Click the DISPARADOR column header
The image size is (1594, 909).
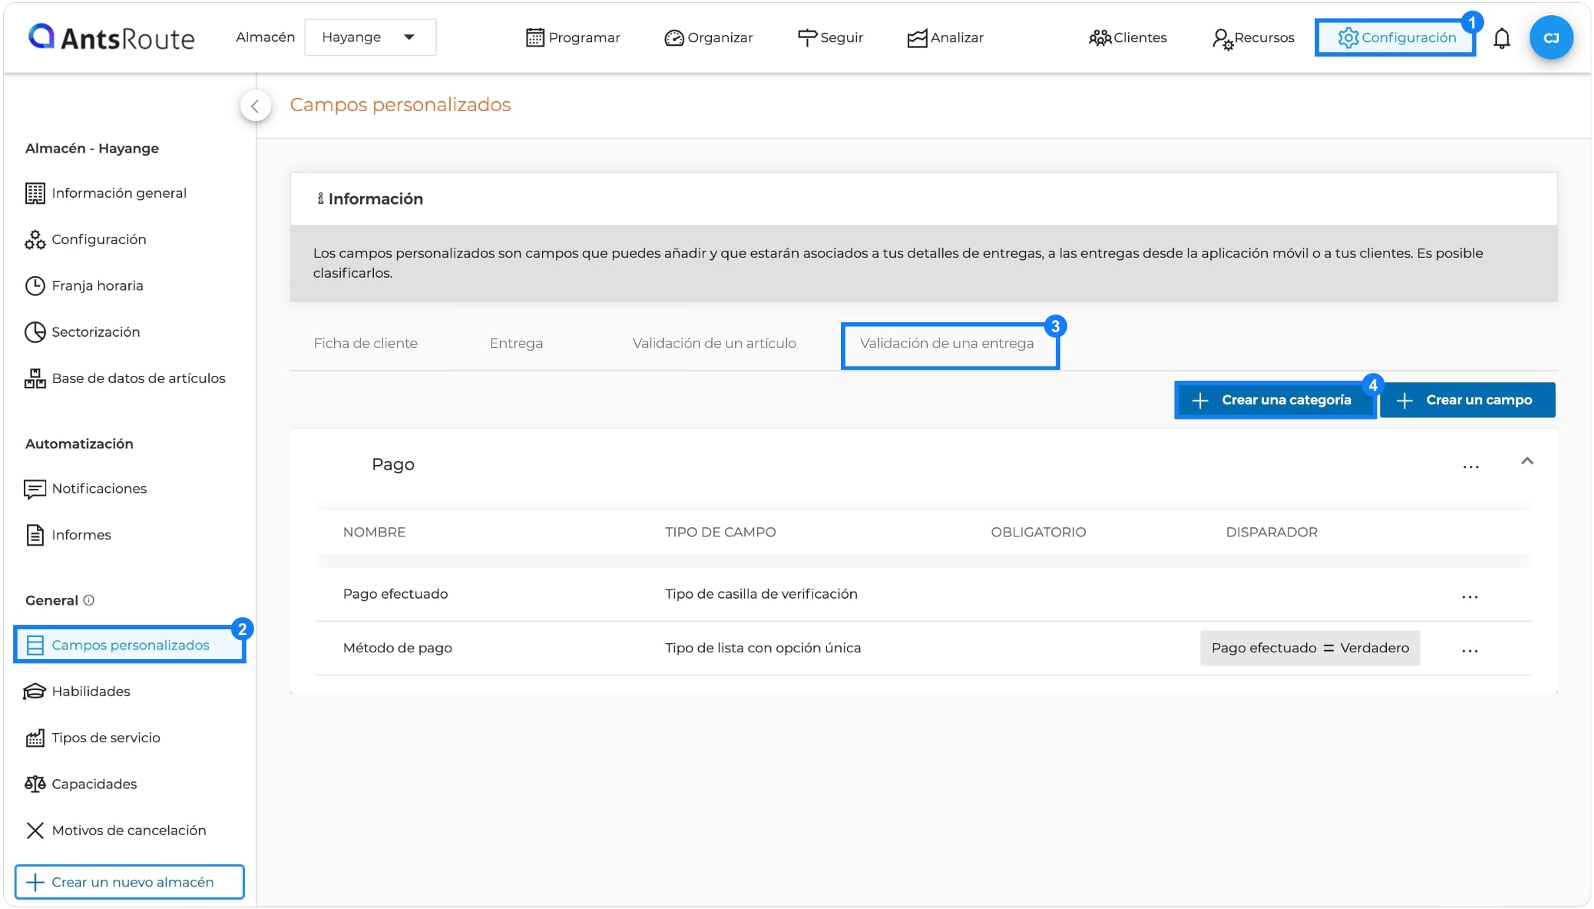pos(1272,533)
